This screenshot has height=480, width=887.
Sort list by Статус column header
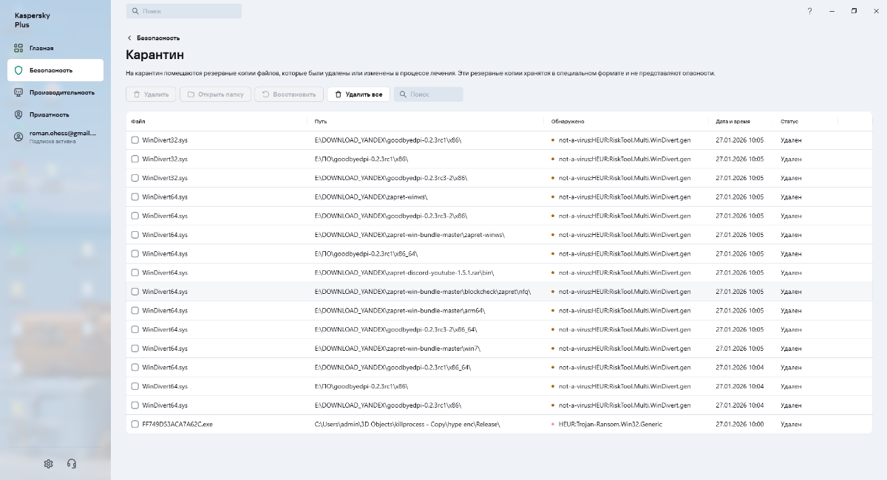pos(789,121)
